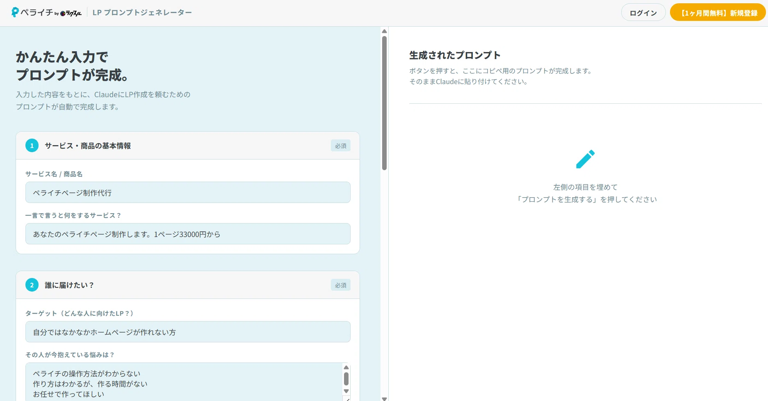Click the textarea scroll up arrow
Screen dimensions: 768x401
point(346,367)
